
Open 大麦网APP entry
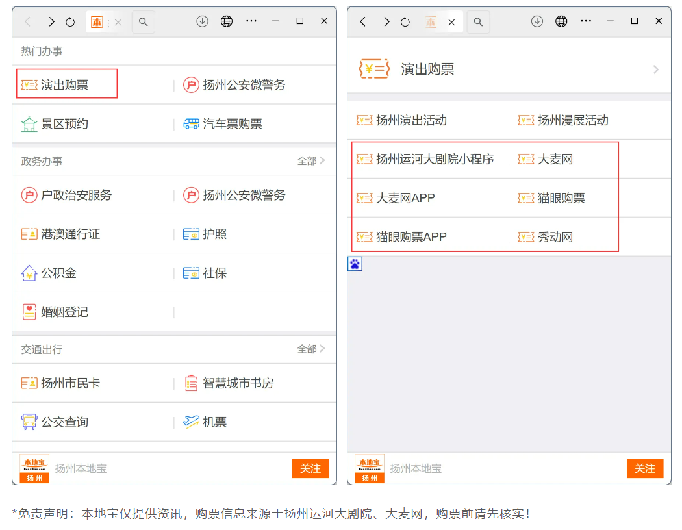pyautogui.click(x=396, y=198)
